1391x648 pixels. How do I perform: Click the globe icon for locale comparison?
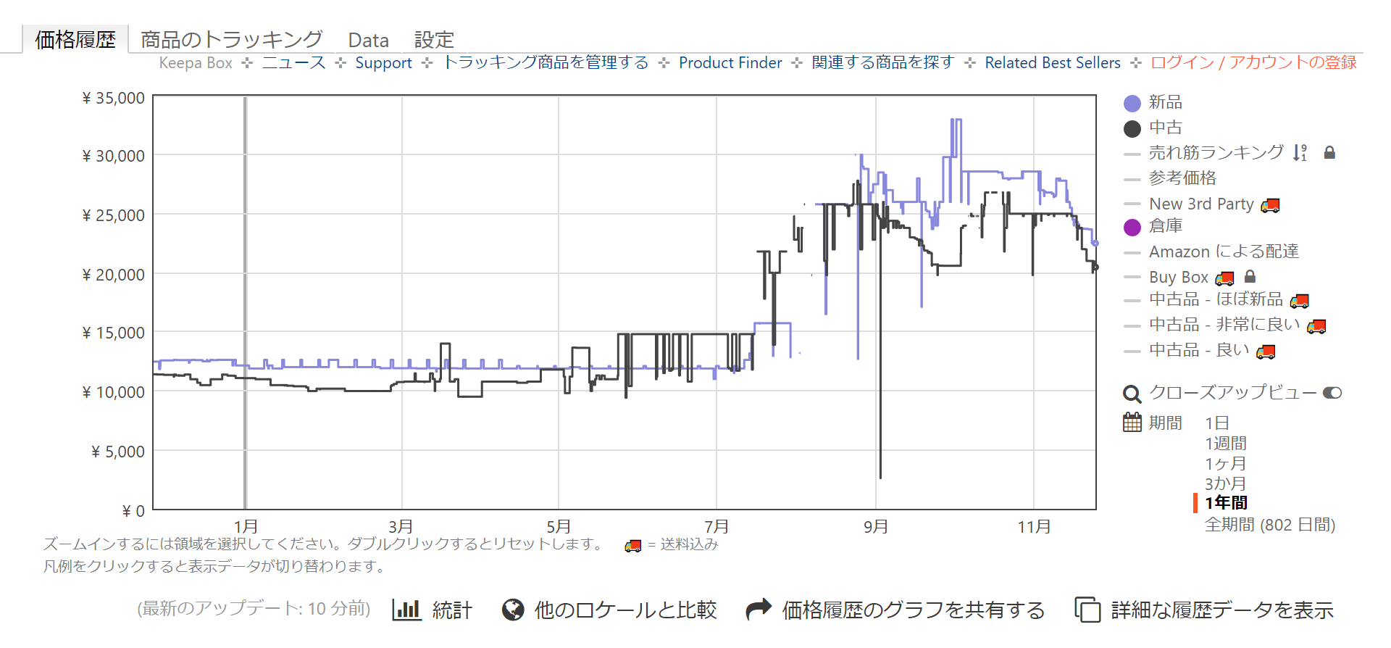513,610
